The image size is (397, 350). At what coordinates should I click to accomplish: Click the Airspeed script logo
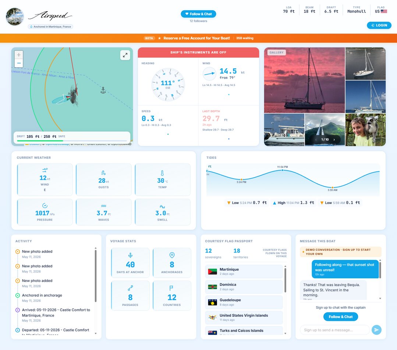tap(50, 16)
